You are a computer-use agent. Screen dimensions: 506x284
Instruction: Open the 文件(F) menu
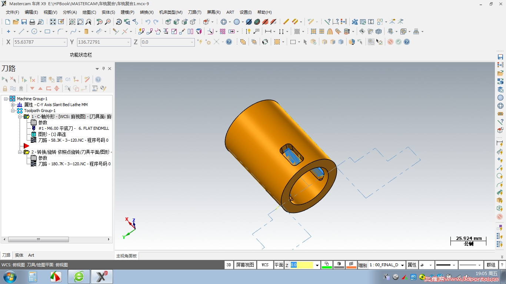(x=12, y=12)
